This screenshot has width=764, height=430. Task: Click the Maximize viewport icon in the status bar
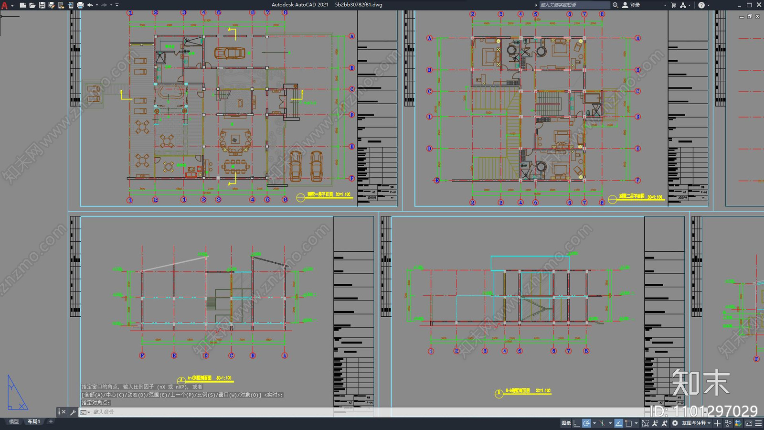645,423
